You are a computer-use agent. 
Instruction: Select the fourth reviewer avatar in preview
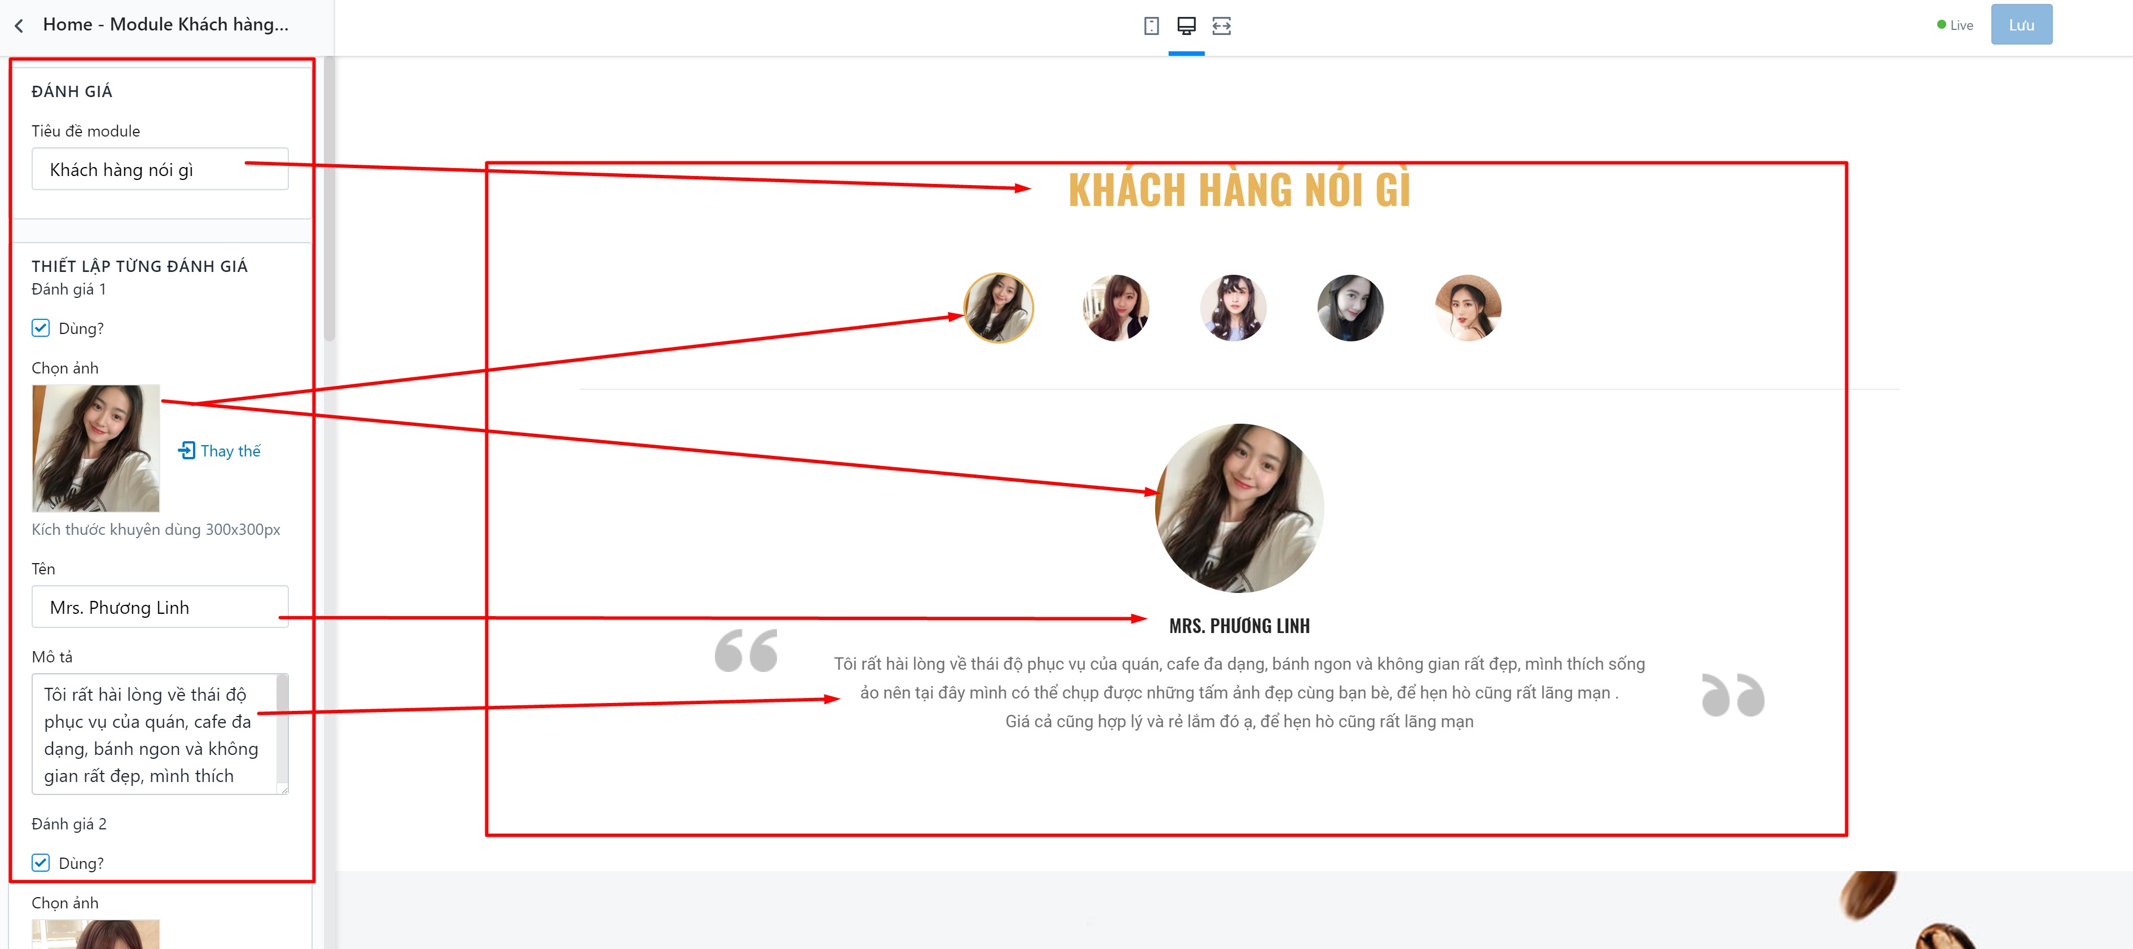pyautogui.click(x=1350, y=308)
